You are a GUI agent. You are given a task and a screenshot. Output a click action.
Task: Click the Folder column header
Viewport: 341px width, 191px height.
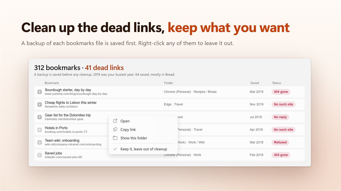pos(169,83)
